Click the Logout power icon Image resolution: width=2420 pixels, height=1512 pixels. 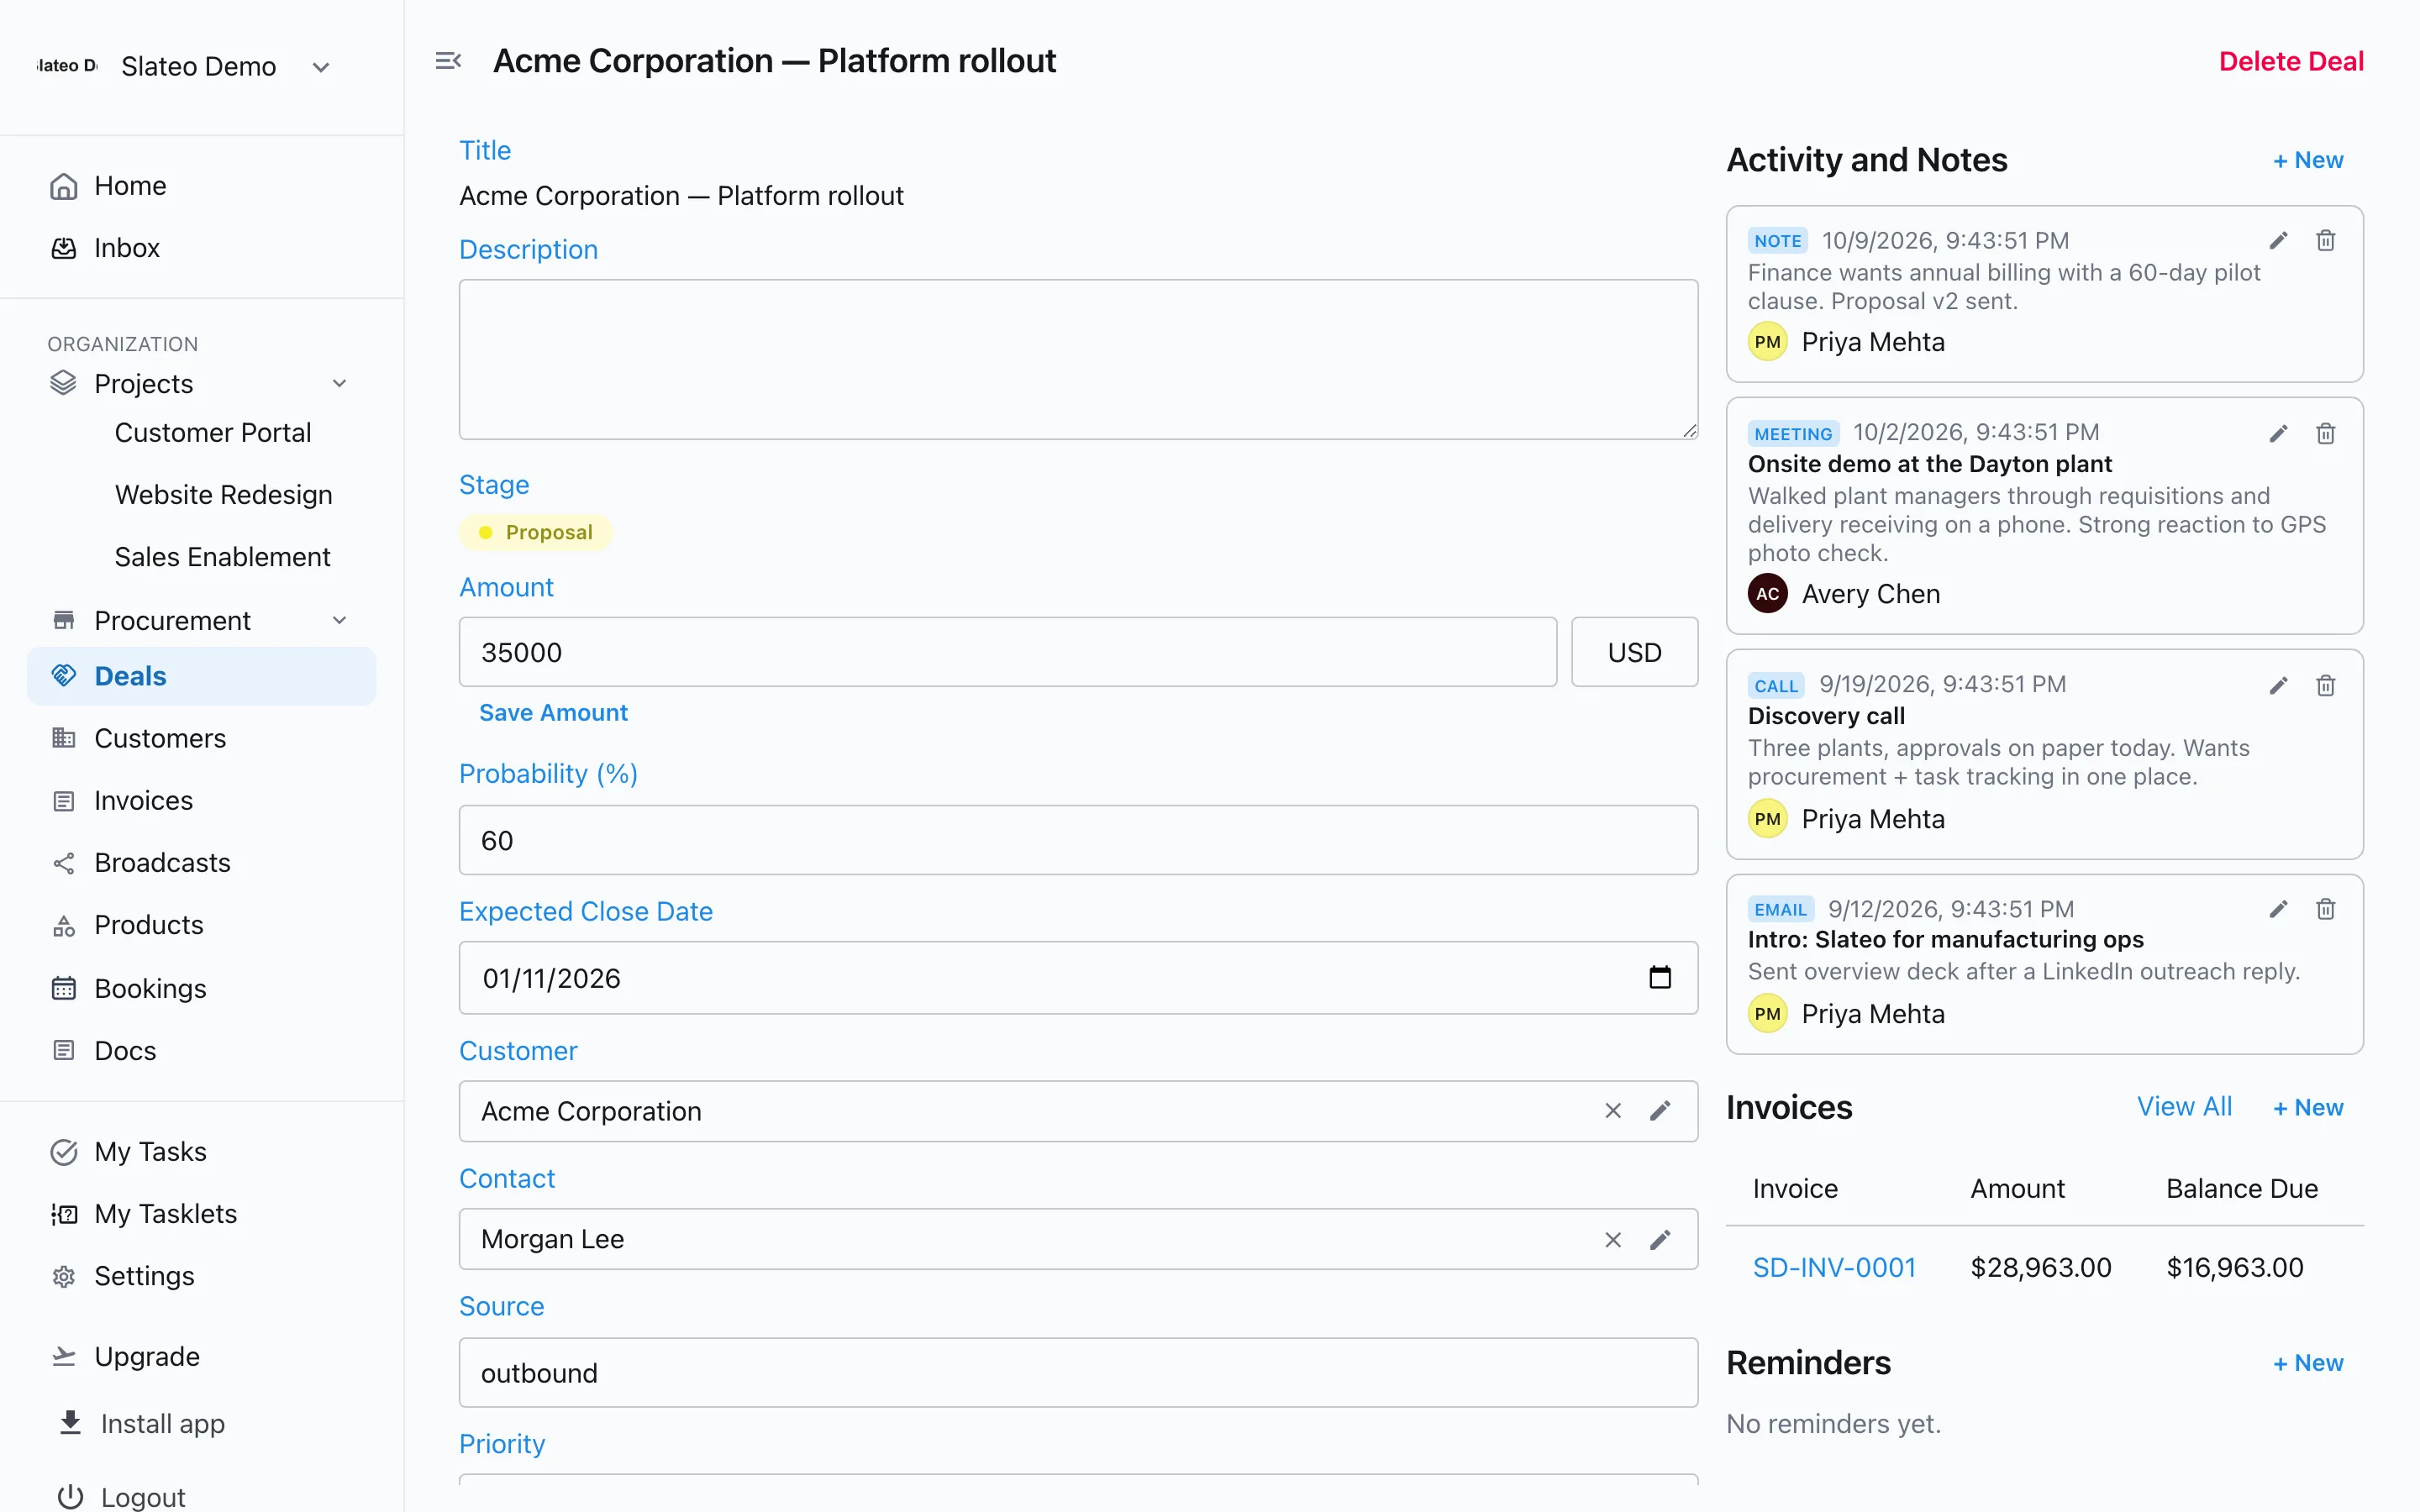70,1497
